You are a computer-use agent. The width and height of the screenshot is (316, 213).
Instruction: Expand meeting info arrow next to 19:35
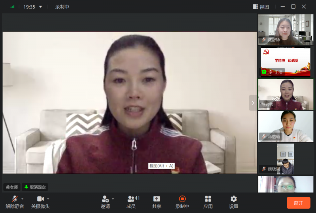(40, 7)
